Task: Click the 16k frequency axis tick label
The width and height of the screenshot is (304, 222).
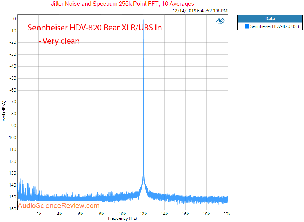Action: pos(185,214)
